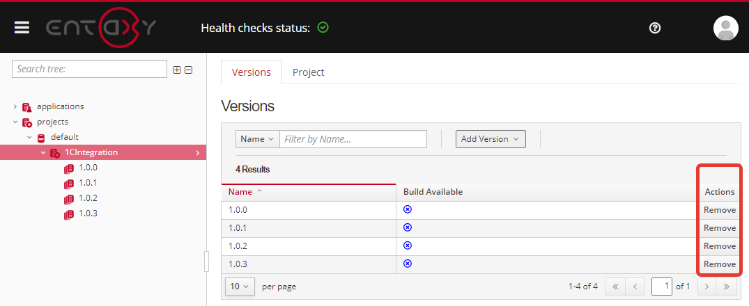Click the 1.0.1 name cell in table
The height and width of the screenshot is (306, 749).
pos(309,228)
